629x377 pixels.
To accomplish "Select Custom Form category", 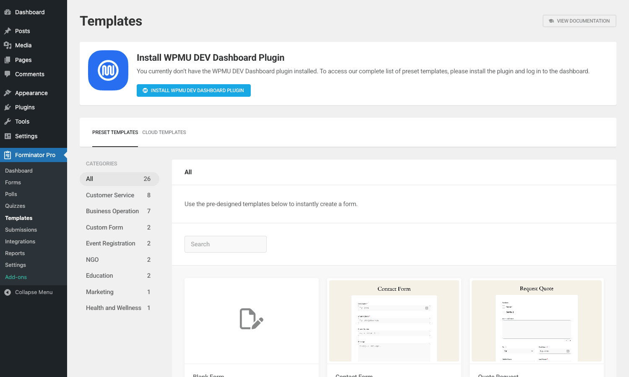I will coord(120,227).
